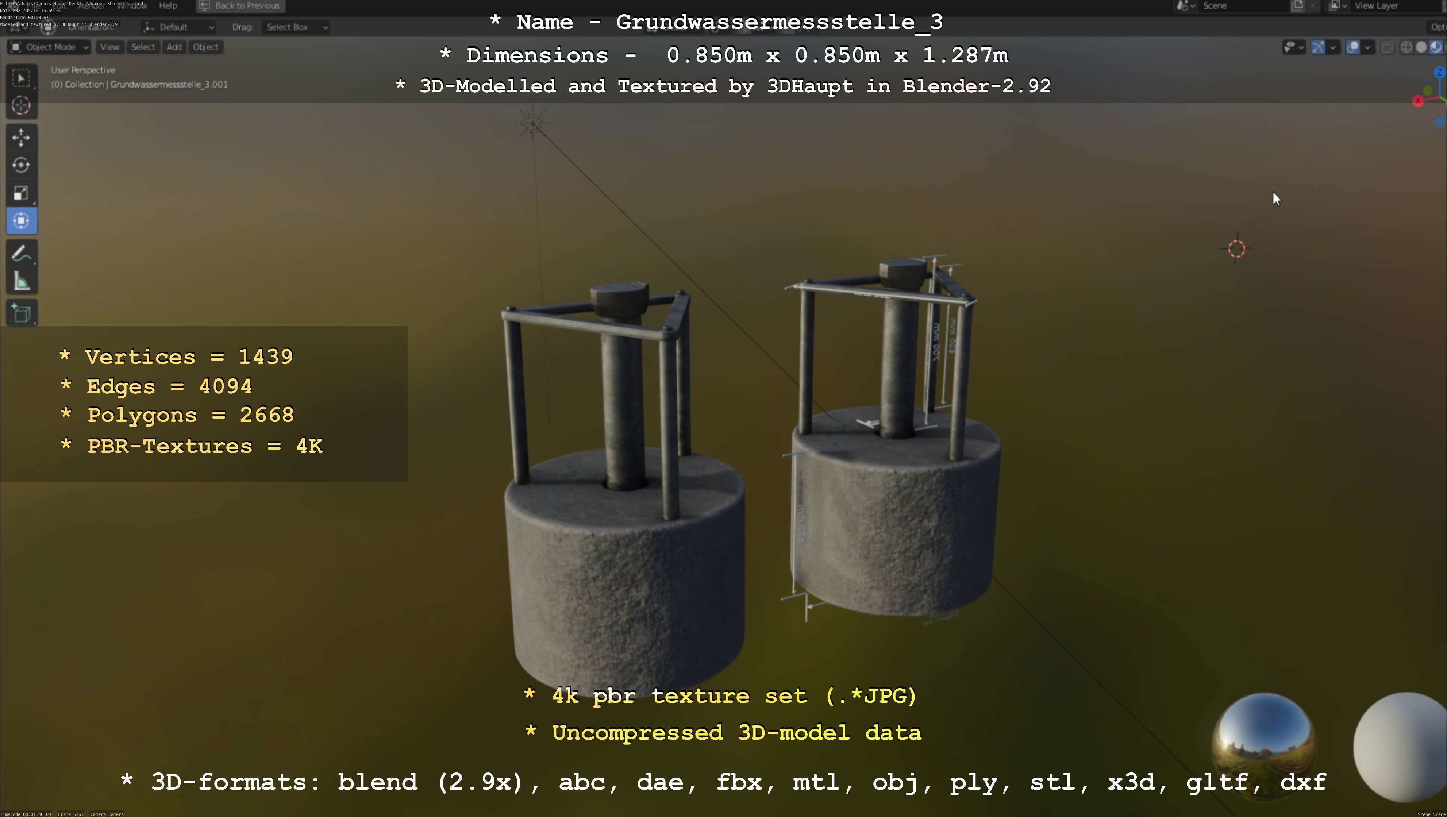Click the green Y axis gizmo dot
Viewport: 1447px width, 817px height.
pyautogui.click(x=1428, y=90)
